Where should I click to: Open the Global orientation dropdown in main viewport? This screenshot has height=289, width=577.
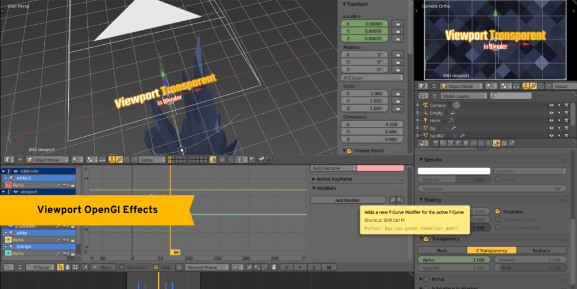(x=152, y=160)
